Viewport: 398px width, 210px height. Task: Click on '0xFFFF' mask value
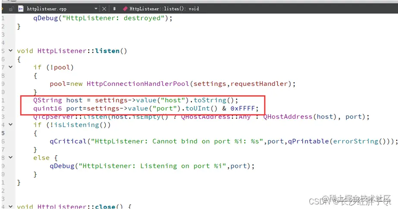243,109
